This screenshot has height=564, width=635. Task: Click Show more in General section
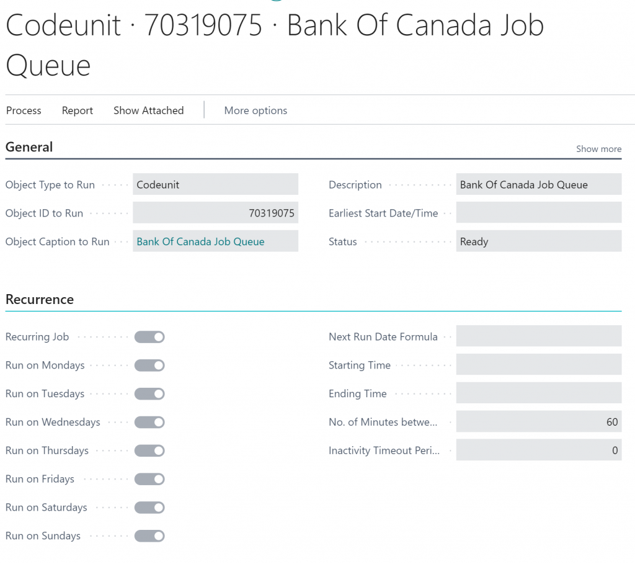pos(598,149)
